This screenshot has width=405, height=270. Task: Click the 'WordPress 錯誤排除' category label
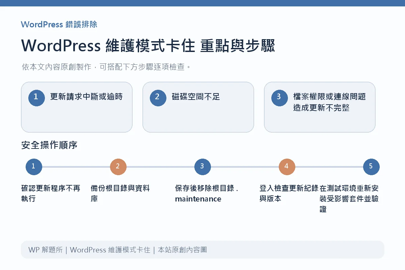coord(59,24)
